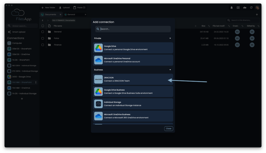Viewport: 266px width, 153px height.
Task: Open NEO DSFA - Individual Storage connection
Action: click(x=22, y=65)
